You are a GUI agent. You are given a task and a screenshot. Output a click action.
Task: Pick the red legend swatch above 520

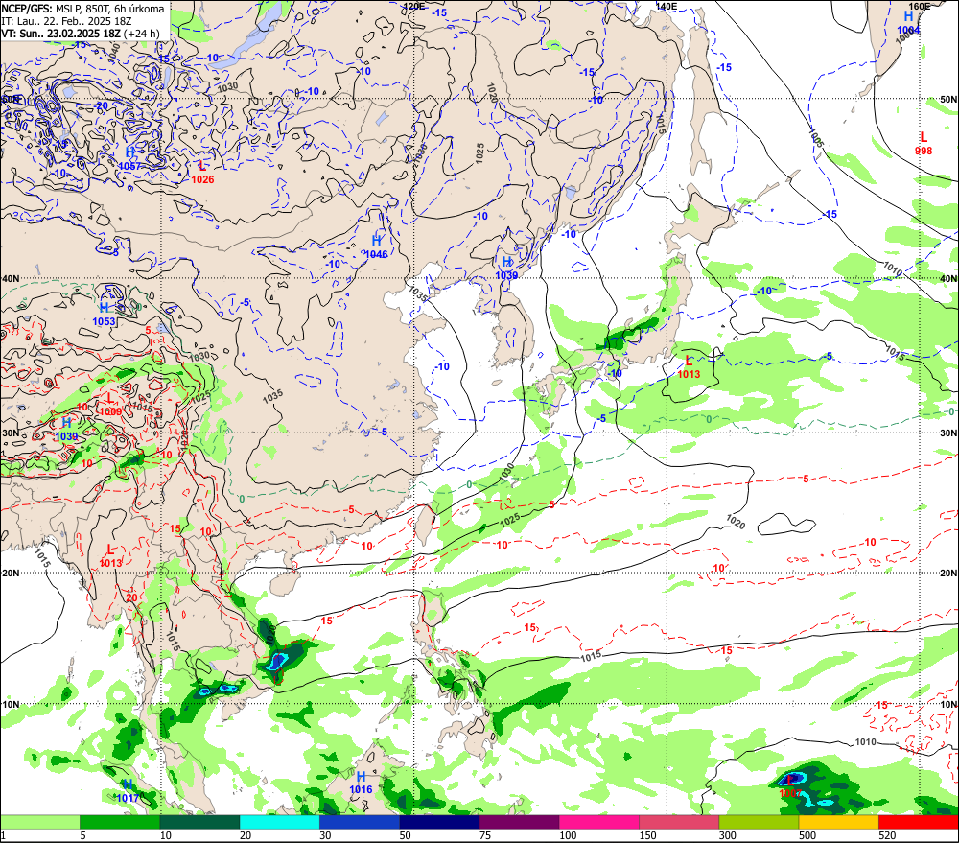coord(919,822)
